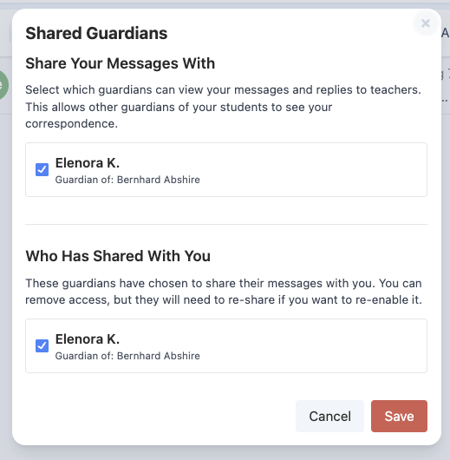Click the partially hidden A label behind the dialog
450x460 pixels.
446,33
